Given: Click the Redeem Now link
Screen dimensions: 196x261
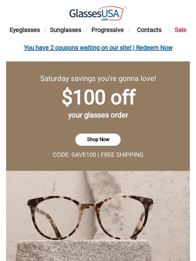Looking at the screenshot, I should tap(154, 48).
